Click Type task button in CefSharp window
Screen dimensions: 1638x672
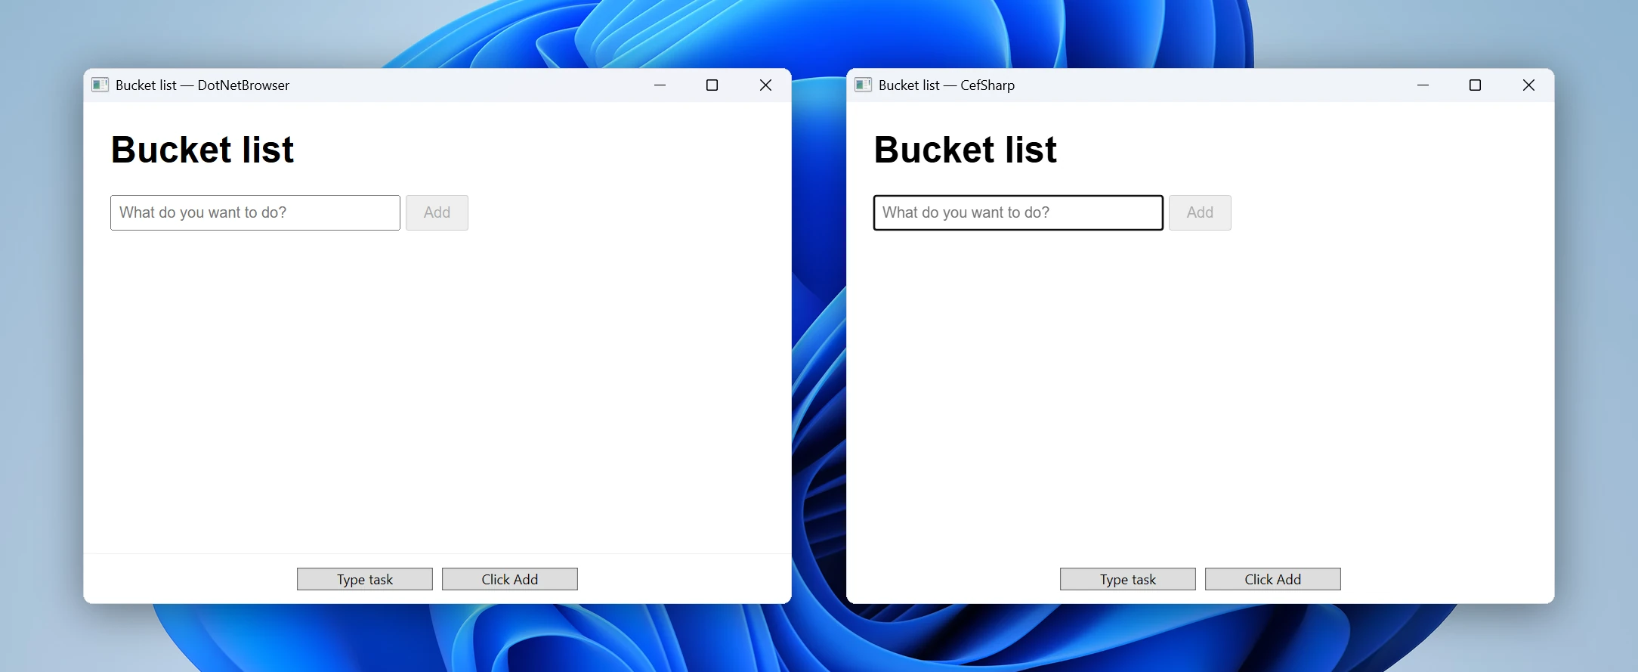coord(1128,579)
